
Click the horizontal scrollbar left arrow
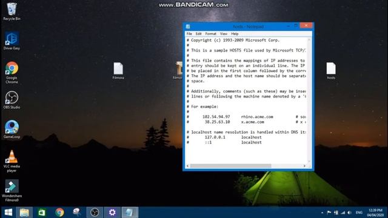pos(187,166)
